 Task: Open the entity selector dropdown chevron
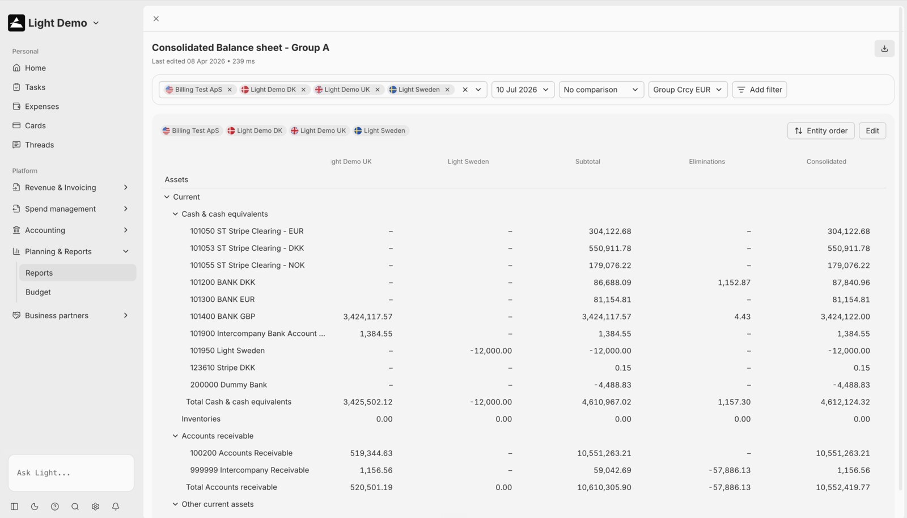[x=478, y=90]
